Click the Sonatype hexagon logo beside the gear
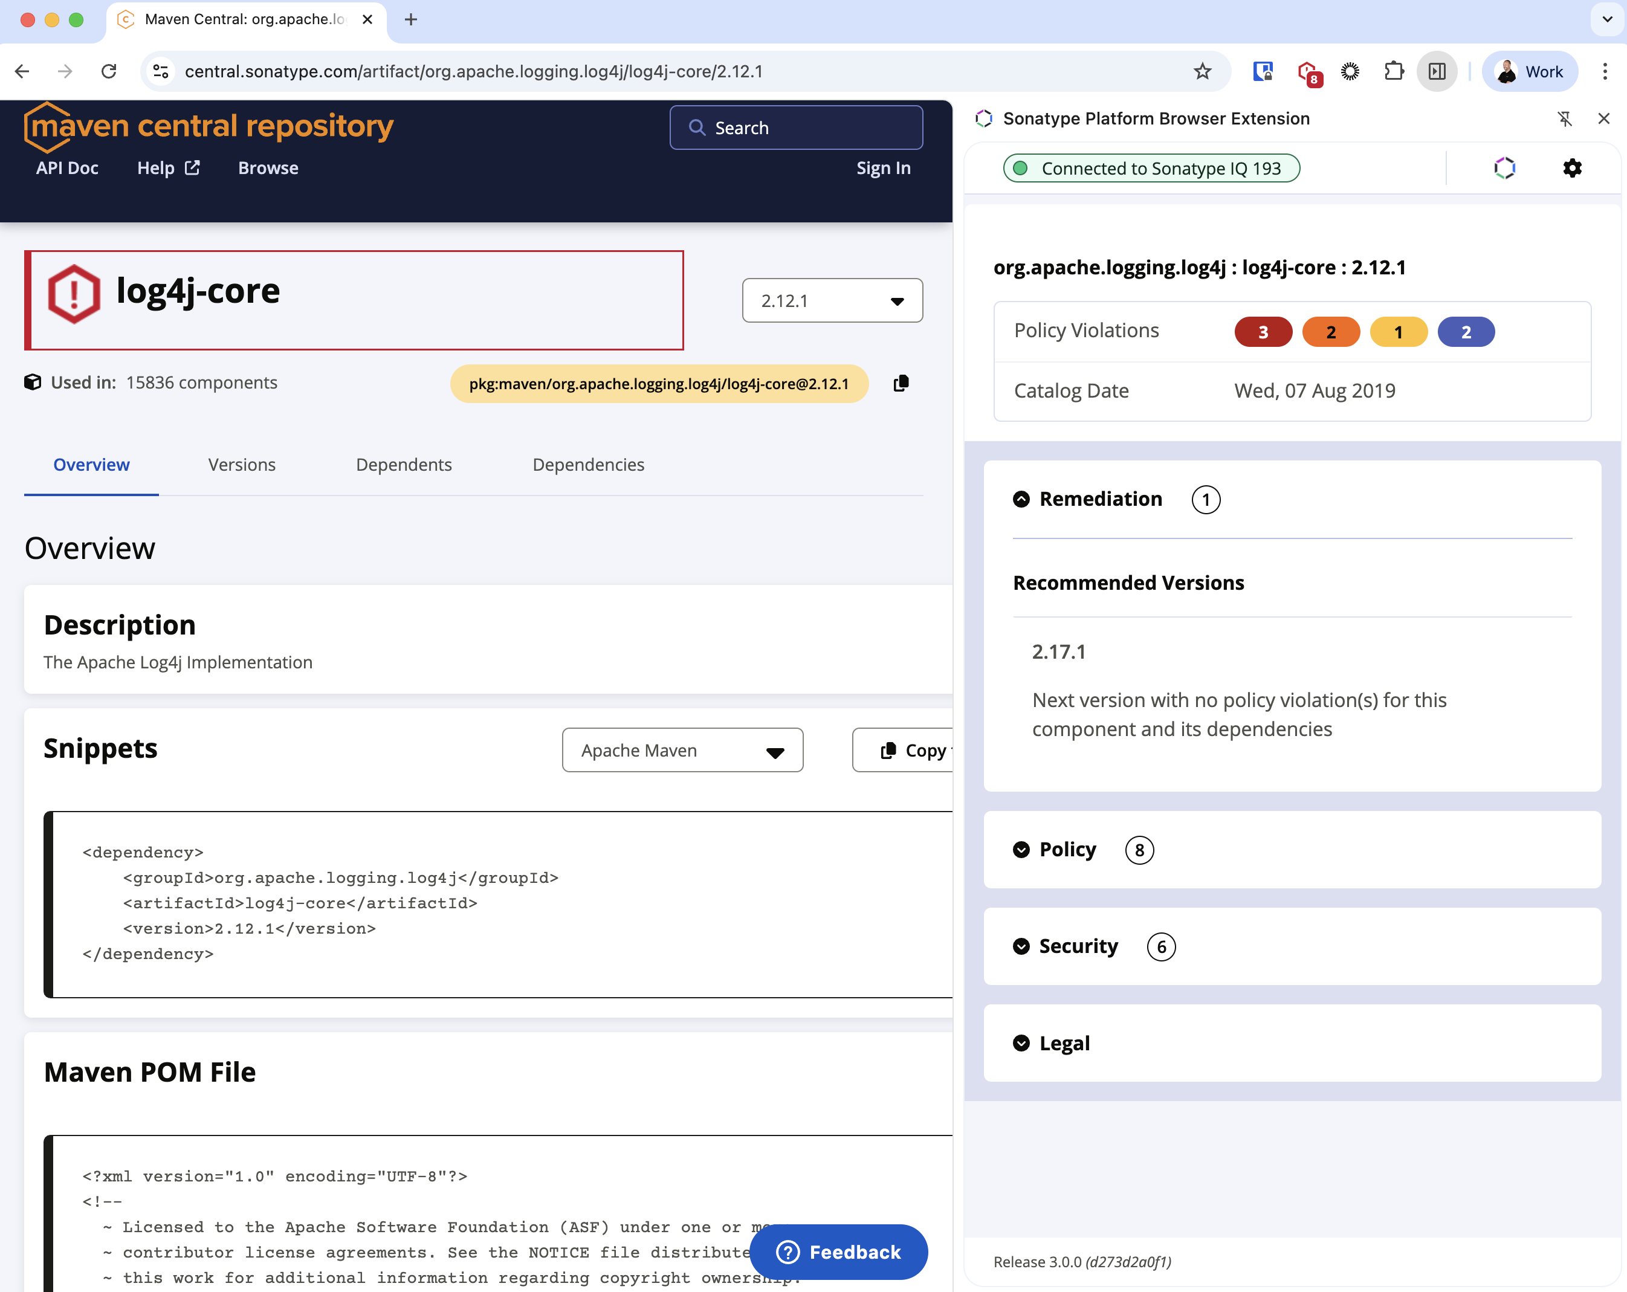The image size is (1627, 1292). pos(1505,167)
